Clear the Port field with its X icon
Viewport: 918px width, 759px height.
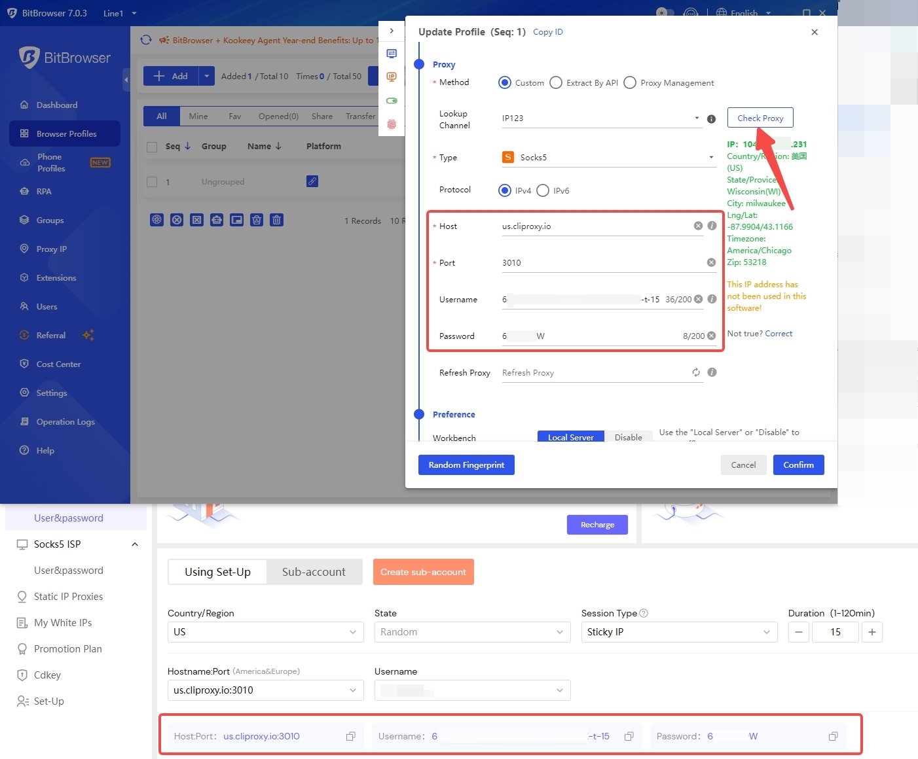(x=711, y=262)
